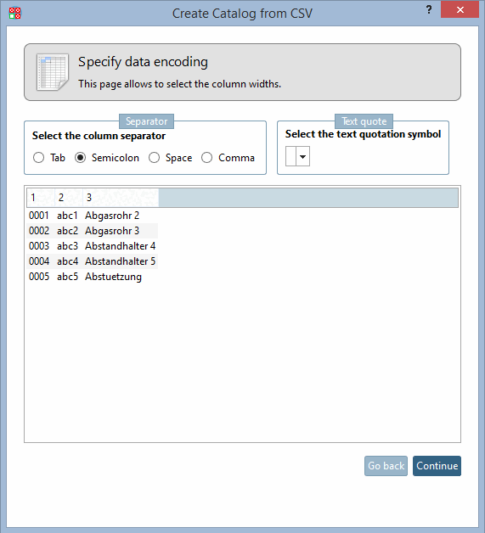Click column header 2 in preview table
485x533 pixels.
point(69,198)
